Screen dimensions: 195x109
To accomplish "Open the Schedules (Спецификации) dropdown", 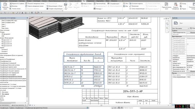I will click(114, 4).
